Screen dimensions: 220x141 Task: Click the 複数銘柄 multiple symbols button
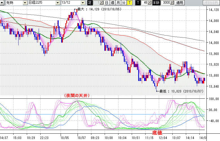[x=211, y=3]
